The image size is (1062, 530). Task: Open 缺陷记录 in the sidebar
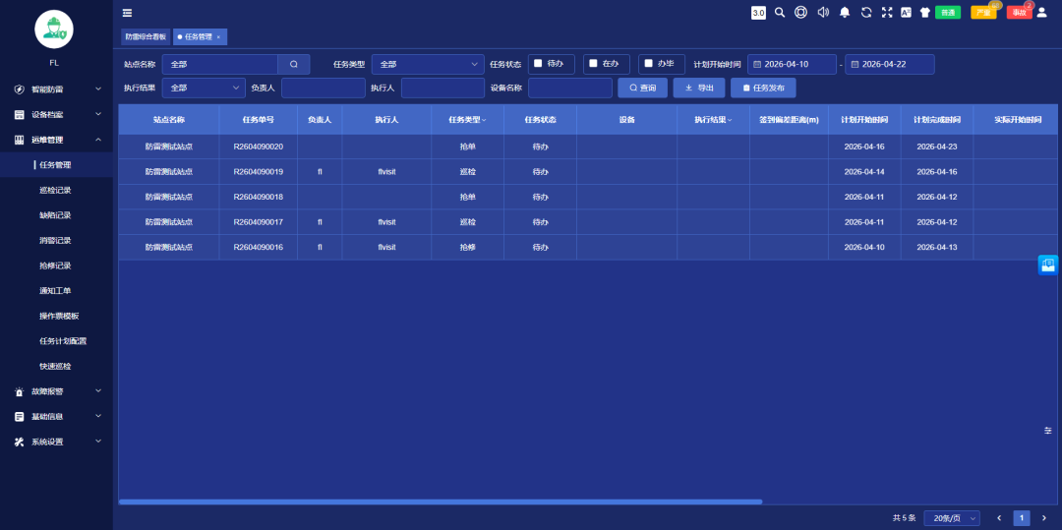(55, 215)
